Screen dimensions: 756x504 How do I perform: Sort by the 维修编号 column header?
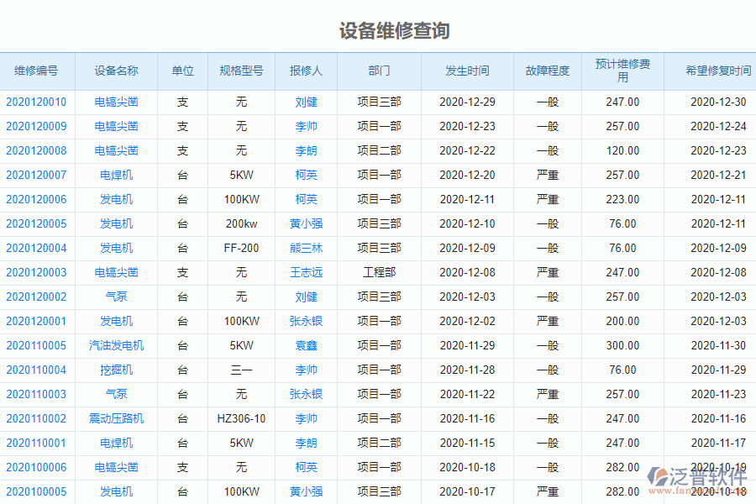pos(35,71)
